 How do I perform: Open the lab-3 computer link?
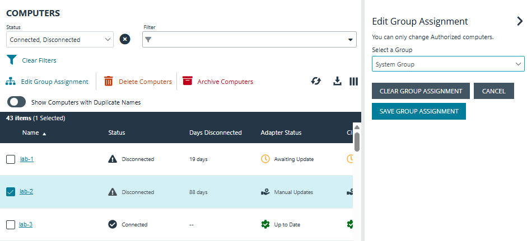click(x=26, y=224)
